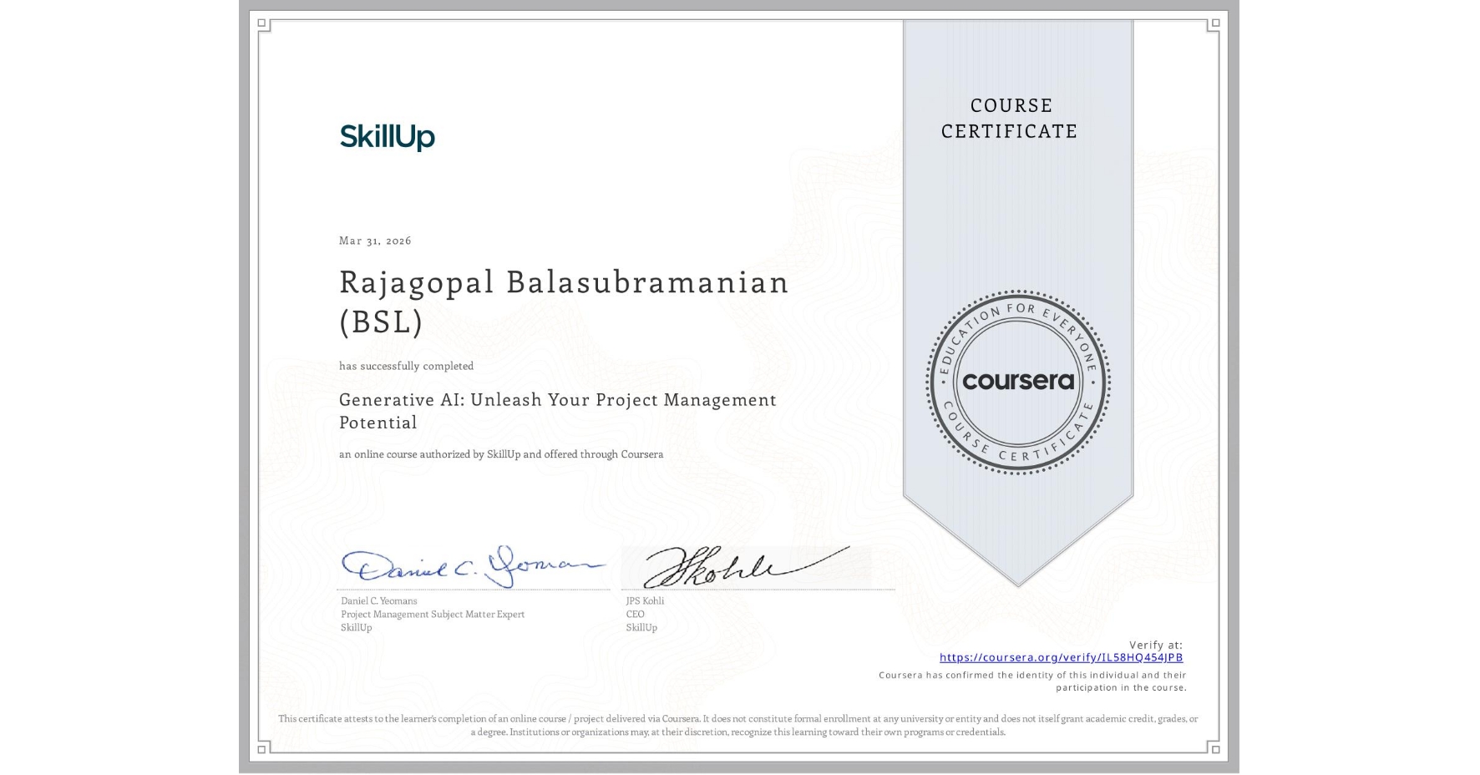Select the date 'Mar 31, 2026'
Screen dimensions: 1480x775
(x=375, y=241)
